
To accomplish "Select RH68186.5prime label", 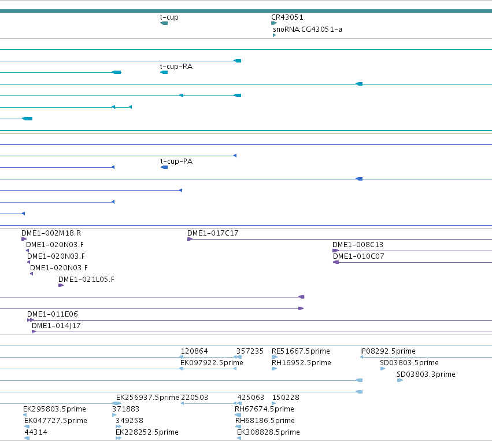I will [265, 421].
